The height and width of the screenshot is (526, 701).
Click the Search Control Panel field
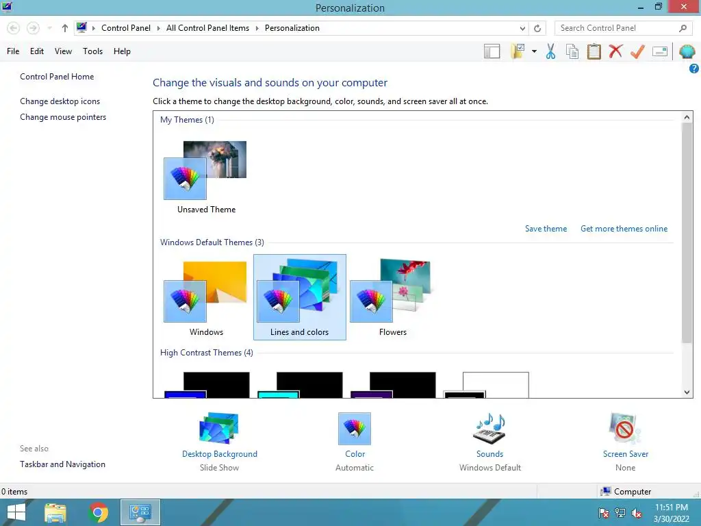624,28
